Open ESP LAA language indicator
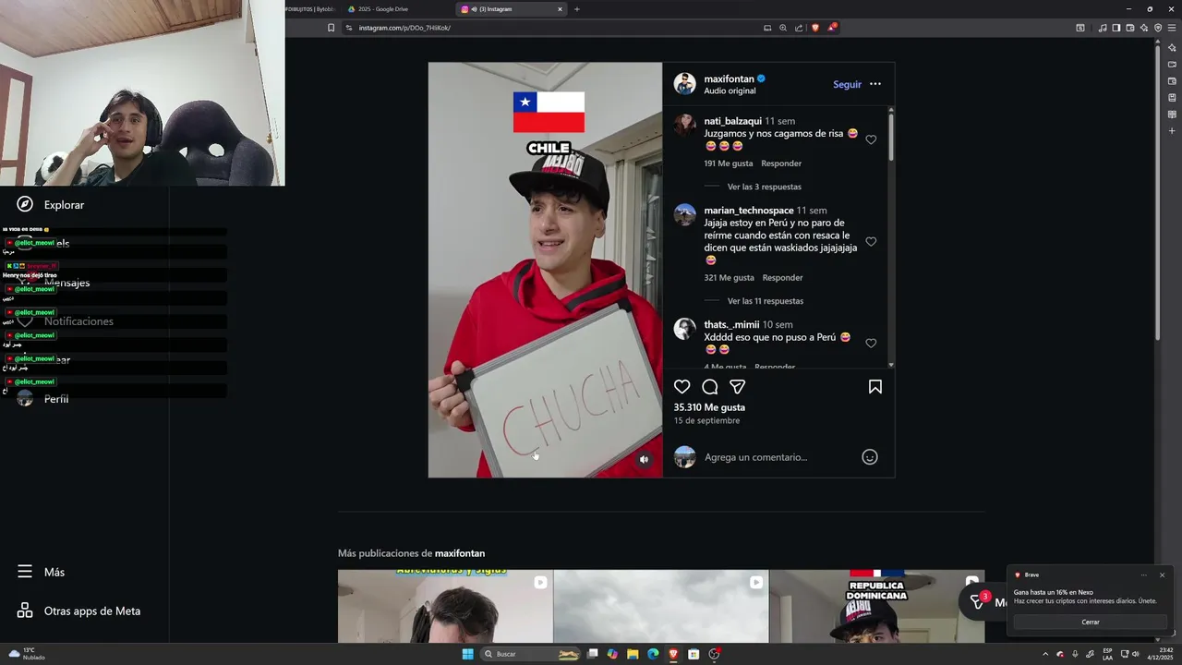Screen dimensions: 1182x665 pos(1107,654)
